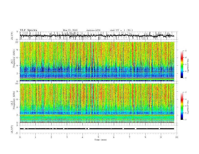Click the 'ch.1(V)' waveform axis label

(12, 36)
